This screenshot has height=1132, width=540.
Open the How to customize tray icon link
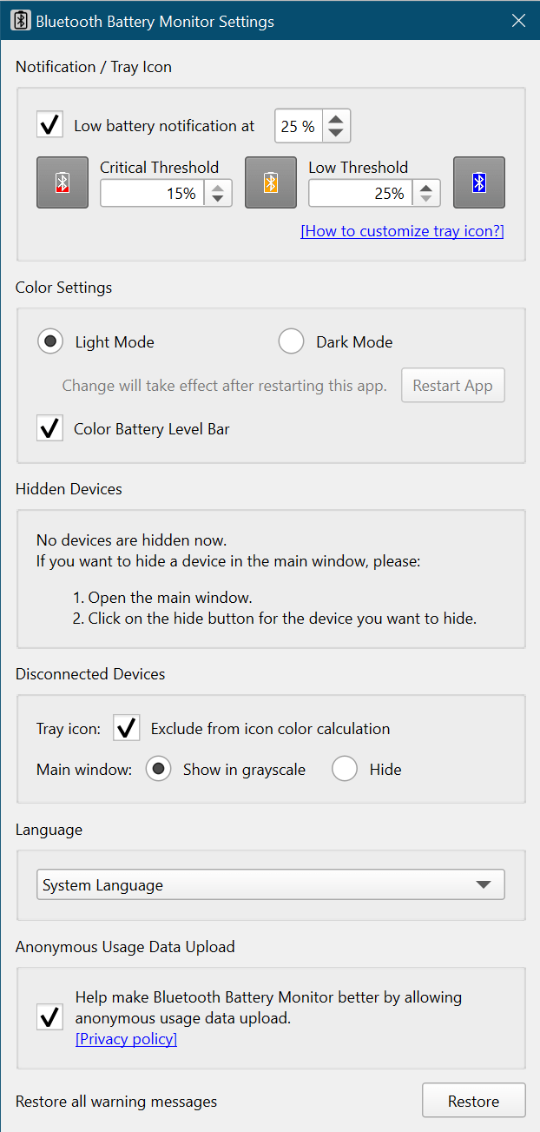pyautogui.click(x=402, y=231)
